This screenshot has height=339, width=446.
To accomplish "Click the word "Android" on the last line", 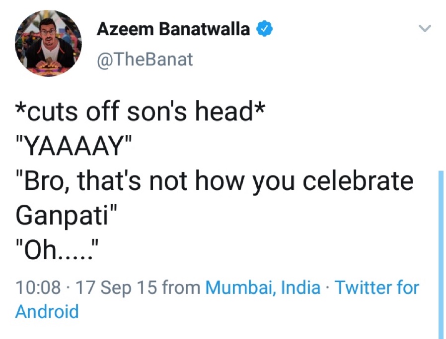I will [47, 312].
